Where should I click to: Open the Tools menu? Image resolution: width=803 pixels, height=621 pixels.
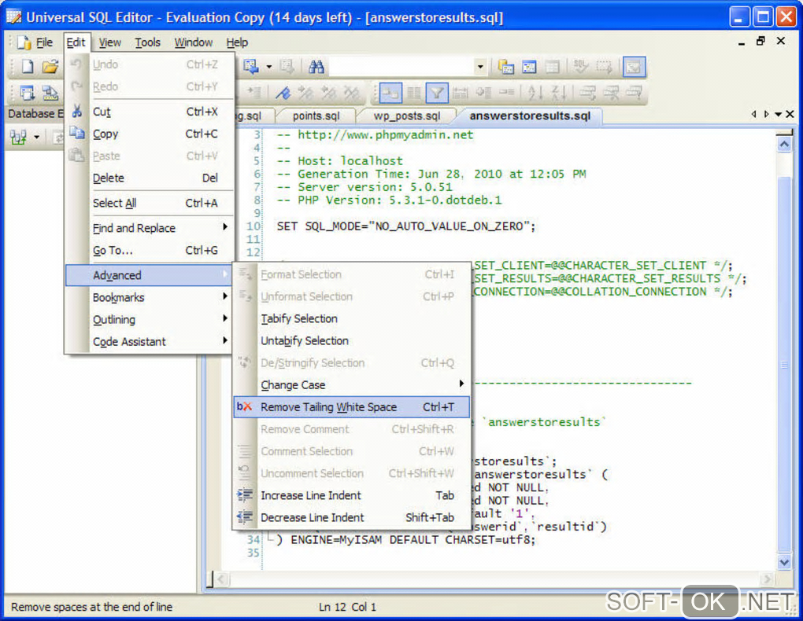(x=147, y=42)
